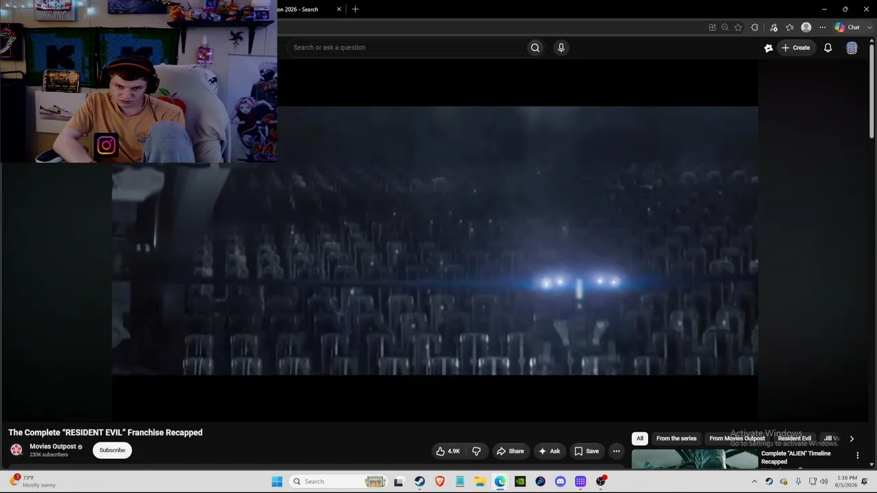Open the media control music icon in Edge
The width and height of the screenshot is (877, 493).
point(774,27)
